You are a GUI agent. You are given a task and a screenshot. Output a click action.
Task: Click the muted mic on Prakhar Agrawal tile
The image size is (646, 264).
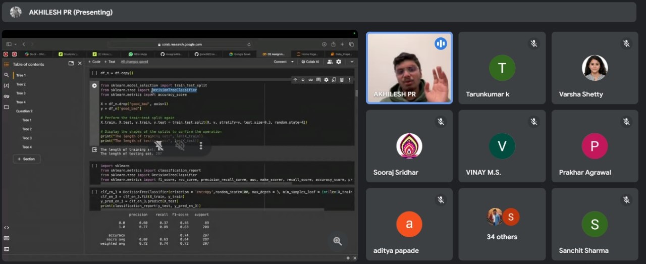[626, 122]
